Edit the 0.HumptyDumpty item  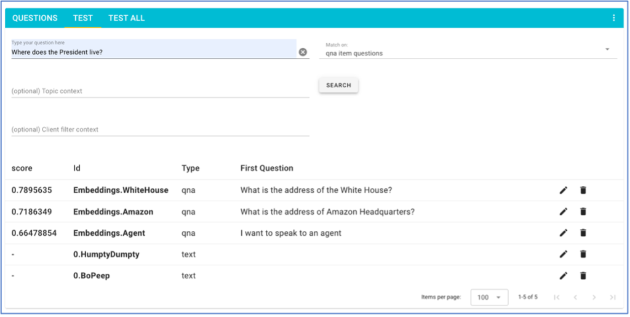(x=564, y=254)
